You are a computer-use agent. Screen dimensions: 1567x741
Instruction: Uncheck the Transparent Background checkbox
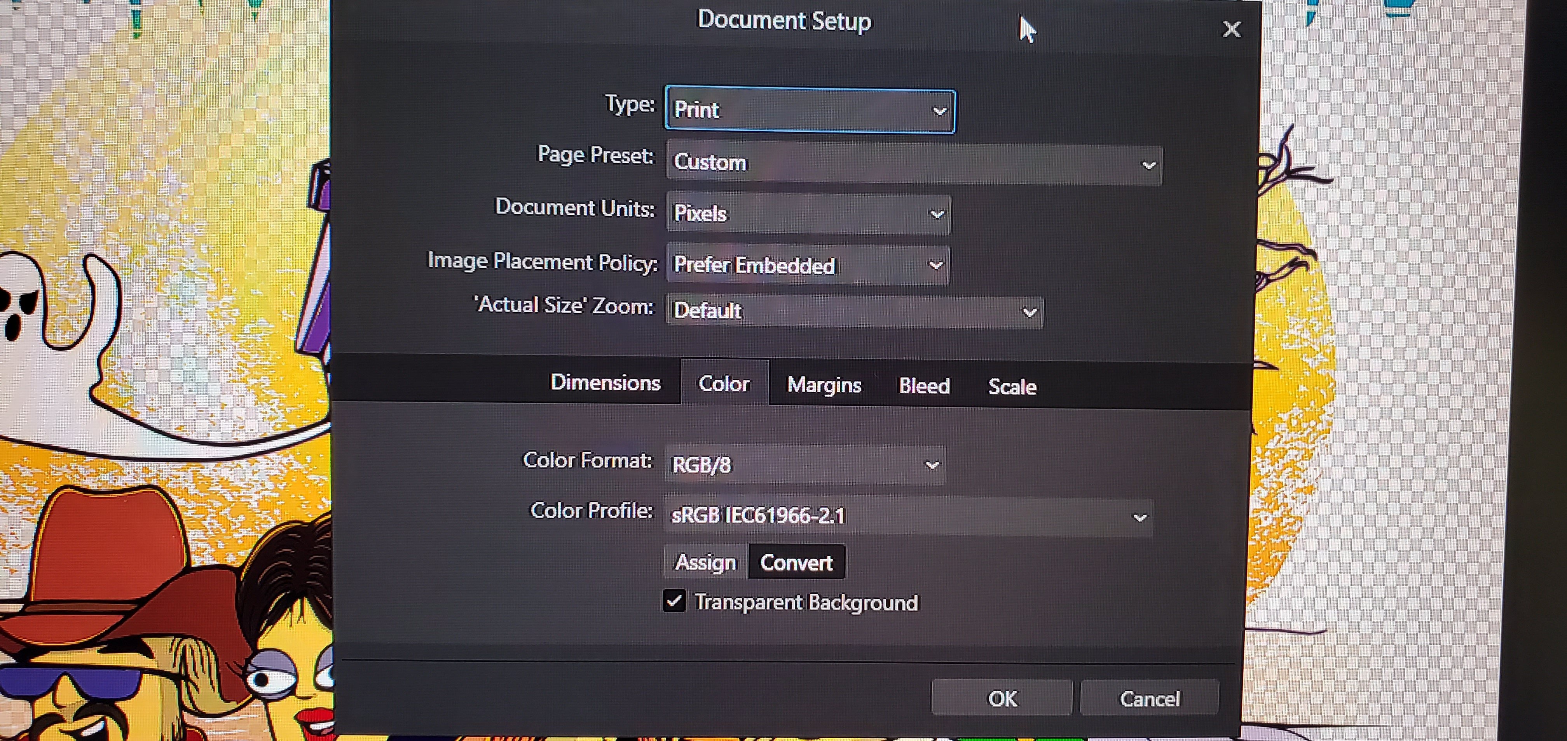pyautogui.click(x=674, y=601)
